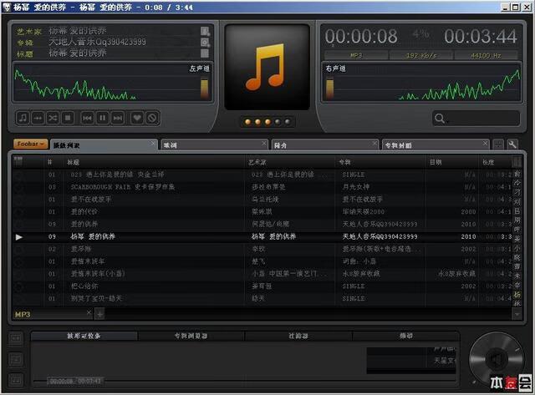Click the wrench settings icon
Screen dimensions: 535x395
tap(512, 144)
